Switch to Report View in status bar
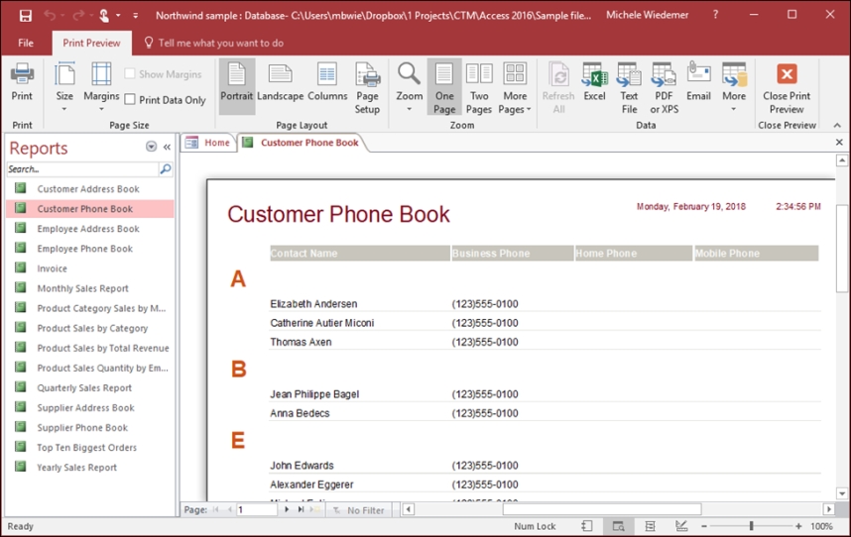The width and height of the screenshot is (851, 537). (x=587, y=526)
